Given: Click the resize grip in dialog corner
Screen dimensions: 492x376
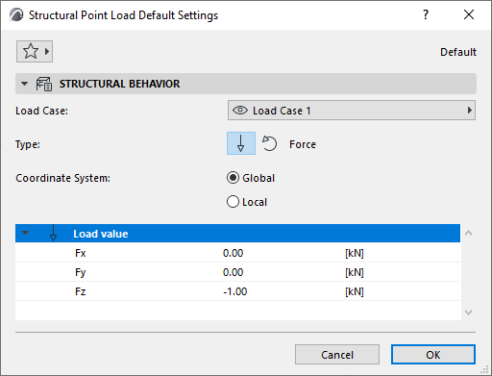Looking at the screenshot, I should point(485,369).
